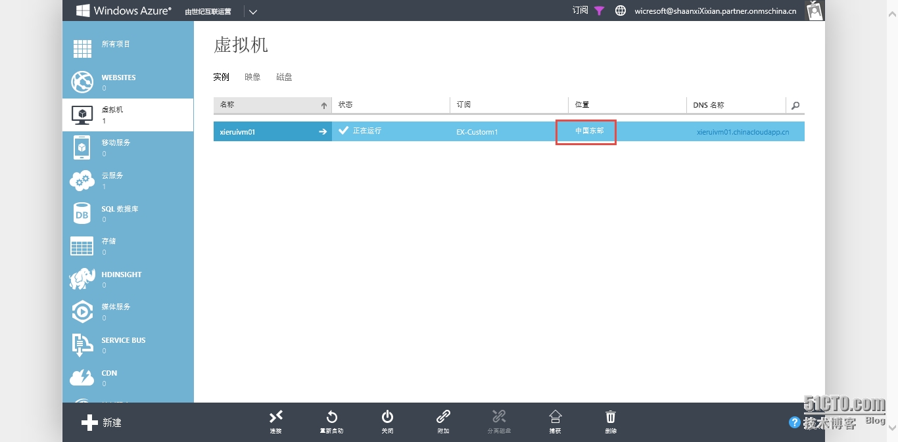
Task: Select the xieruivm01 VM name
Action: pyautogui.click(x=237, y=132)
